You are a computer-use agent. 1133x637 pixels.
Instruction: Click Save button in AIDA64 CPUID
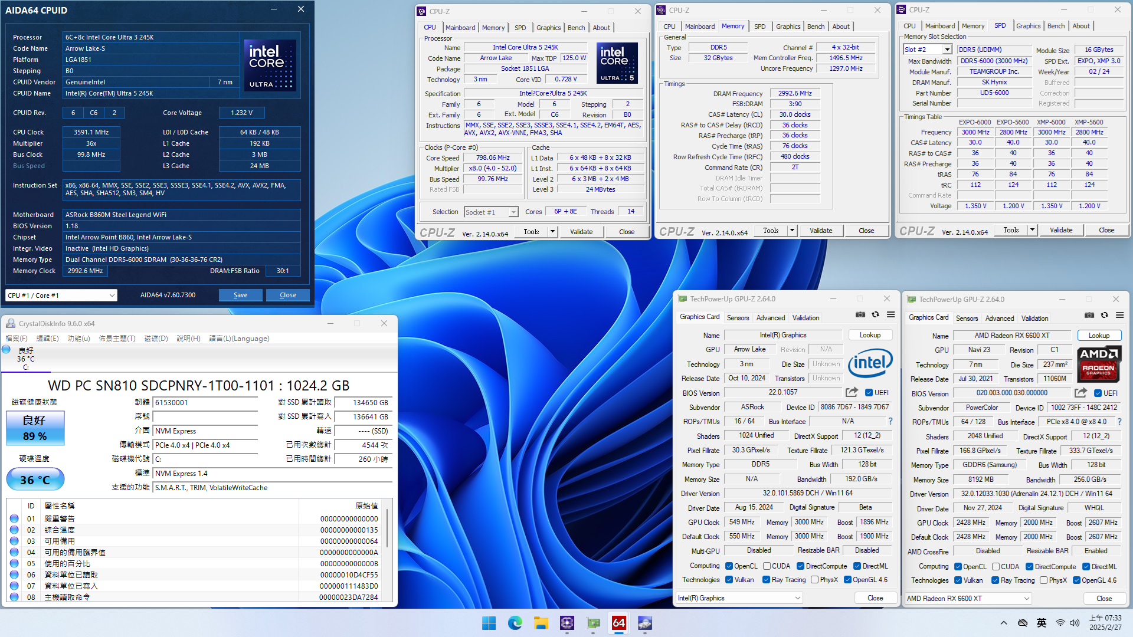[x=240, y=295]
